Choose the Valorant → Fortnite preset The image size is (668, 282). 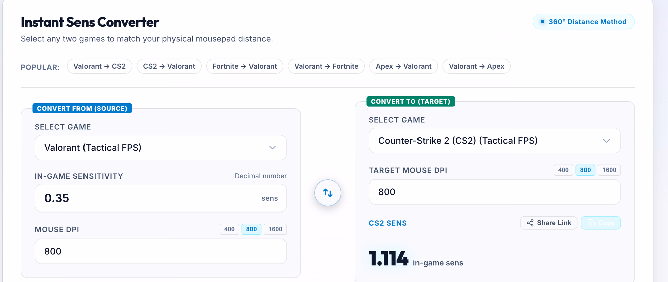[326, 66]
